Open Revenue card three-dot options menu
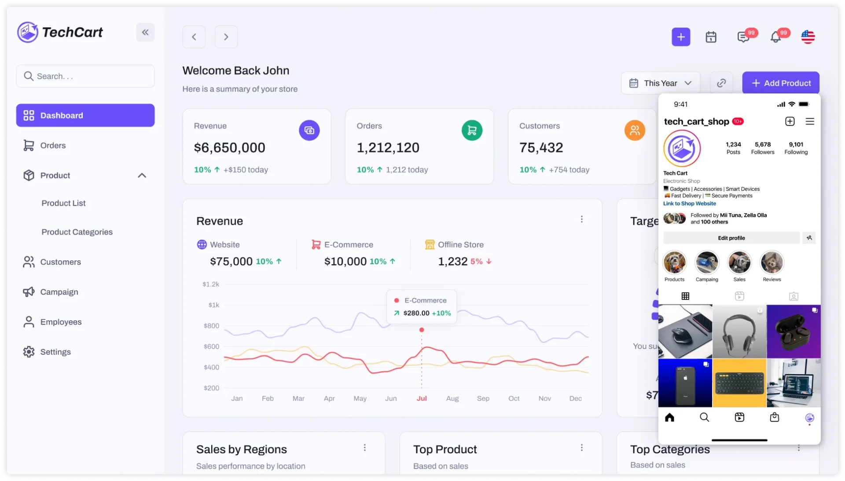Screen dimensions: 845x481 (x=581, y=219)
